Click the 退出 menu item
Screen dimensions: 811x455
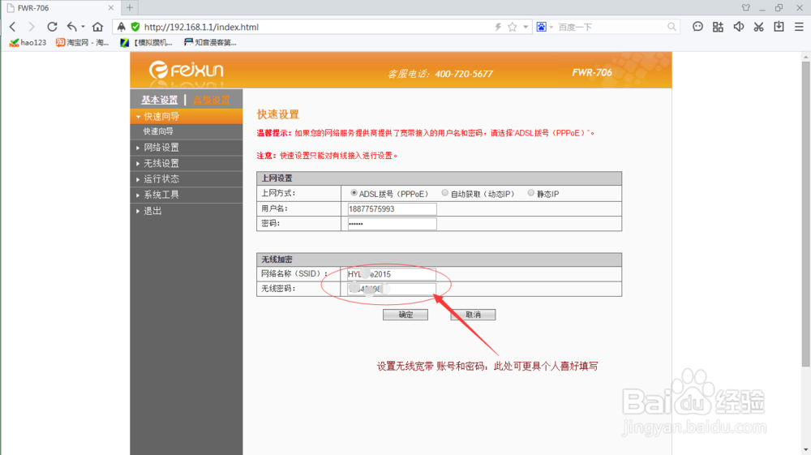click(x=187, y=211)
